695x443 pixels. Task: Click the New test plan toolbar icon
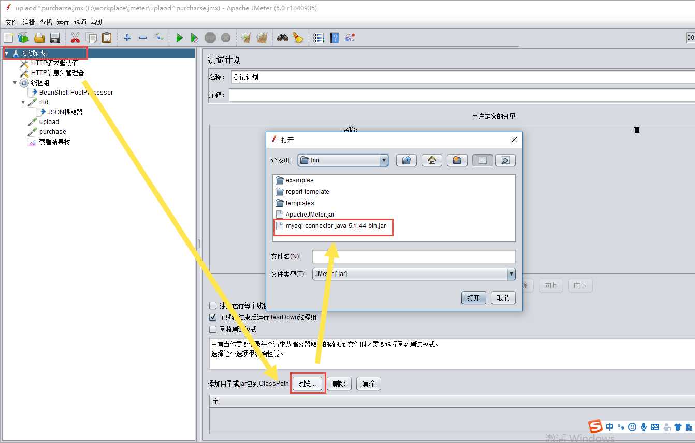point(9,38)
